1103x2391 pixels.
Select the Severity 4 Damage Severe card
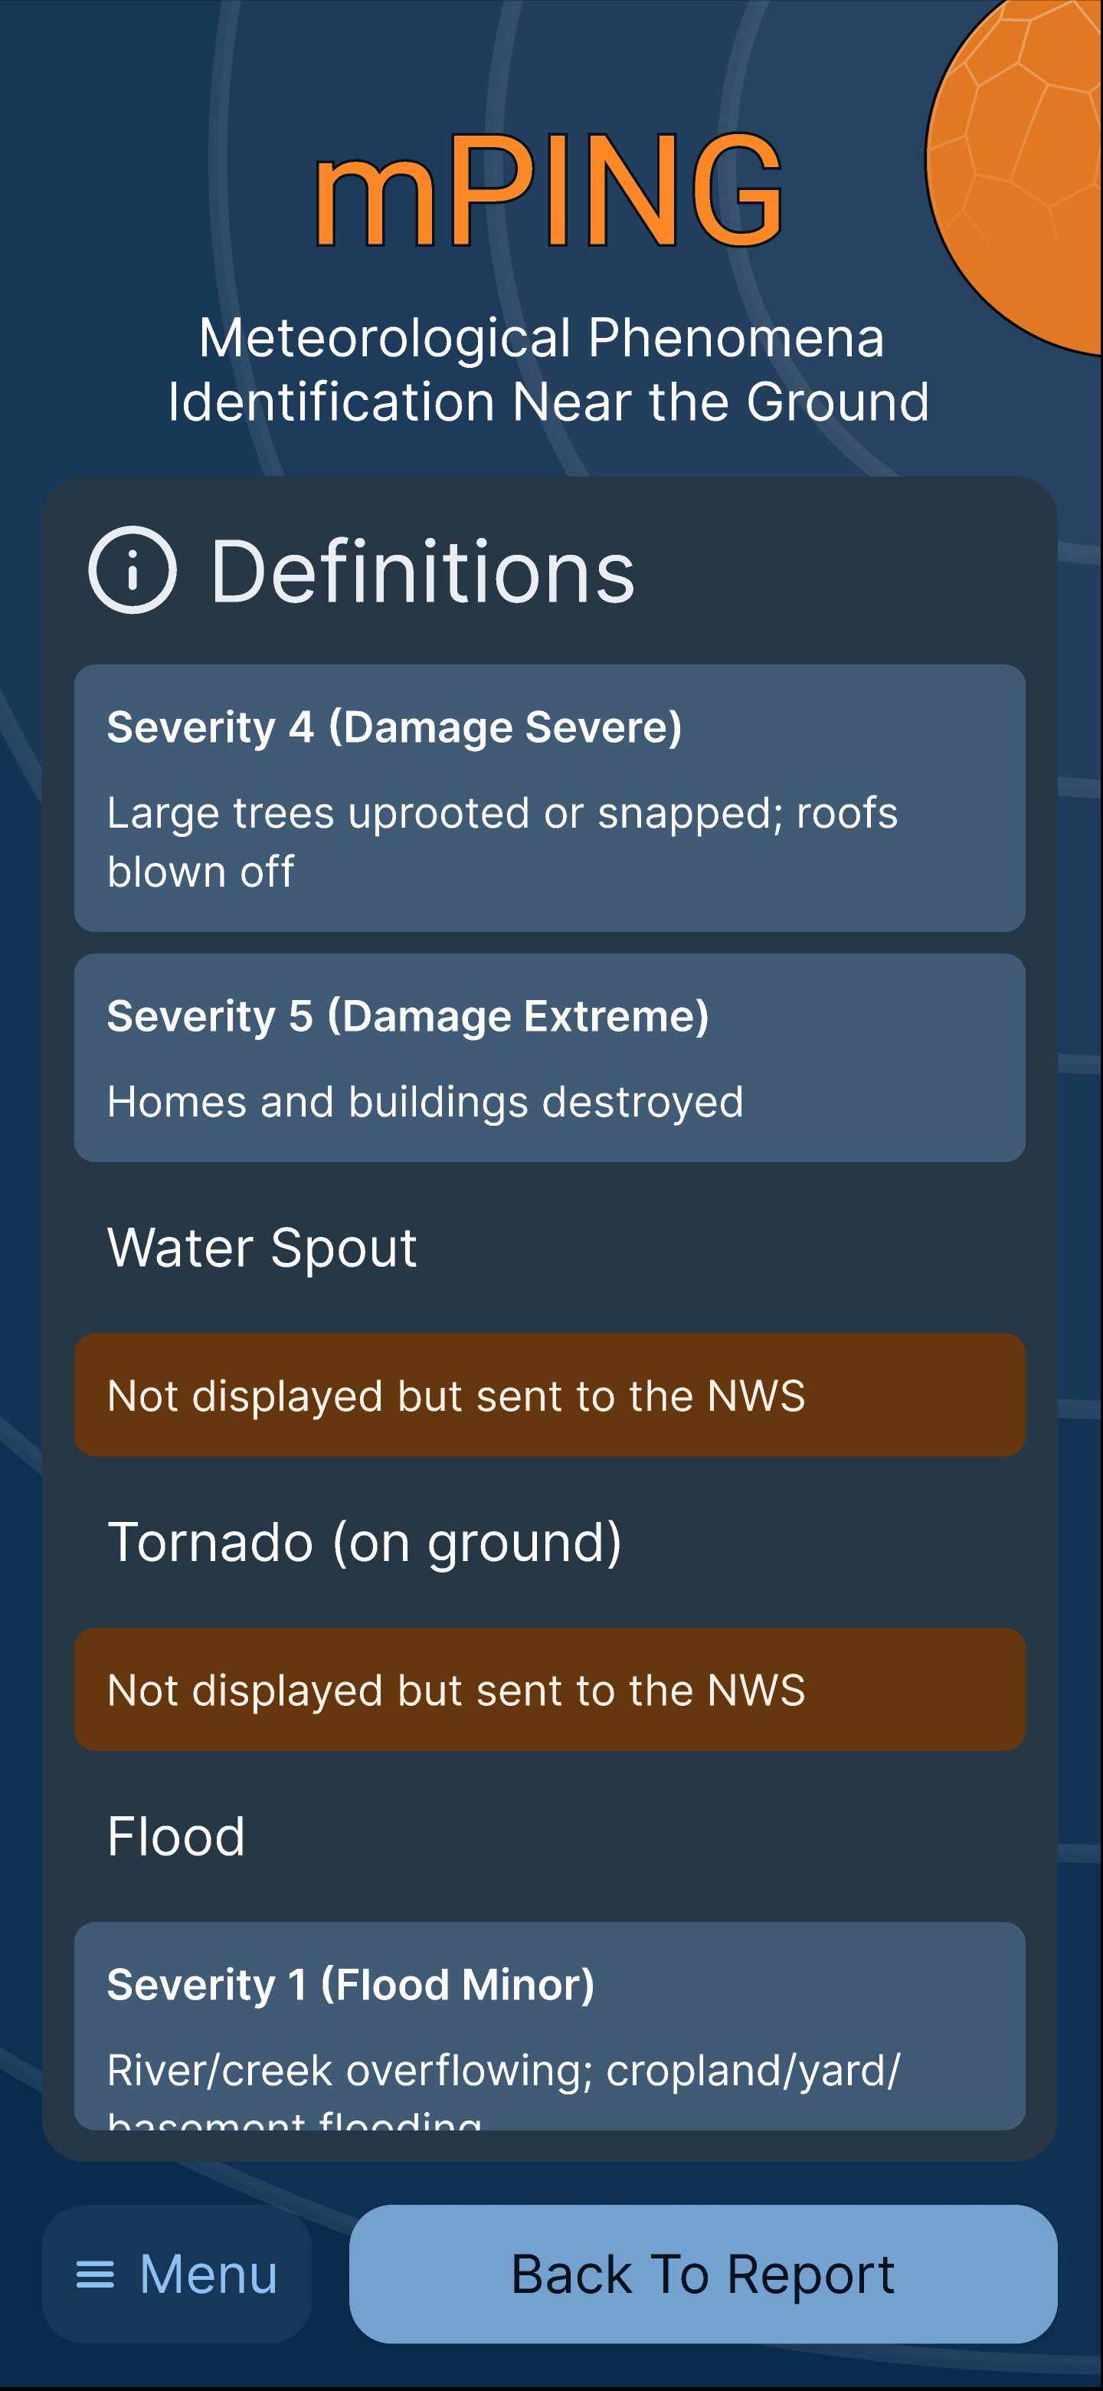tap(549, 799)
